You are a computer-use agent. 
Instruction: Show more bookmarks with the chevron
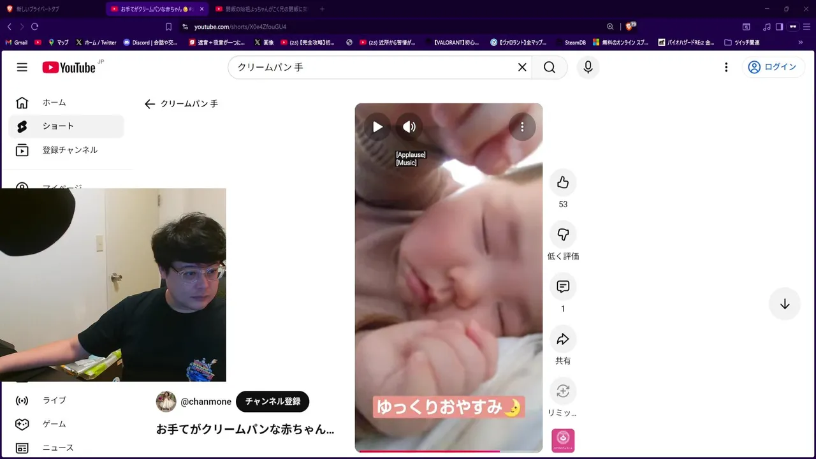[801, 43]
